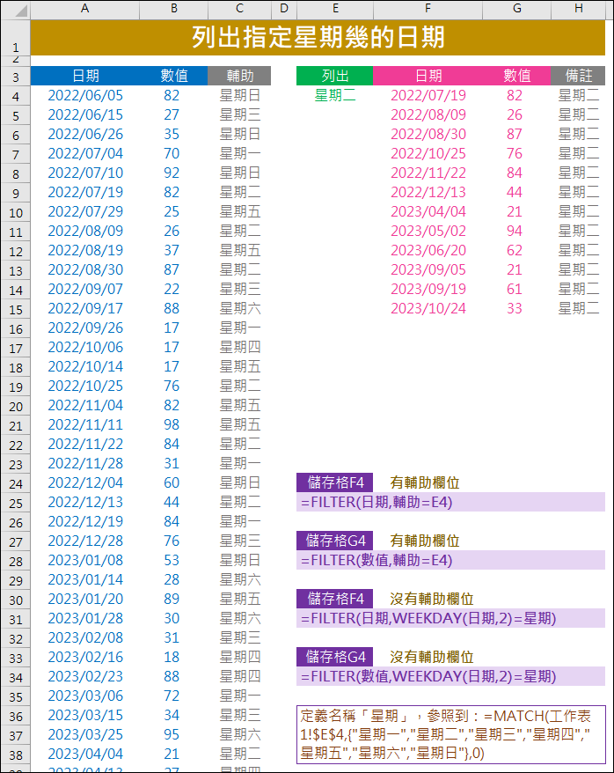Click the 沒有輔助欄位 text in row 30
The height and width of the screenshot is (773, 614).
tap(431, 599)
